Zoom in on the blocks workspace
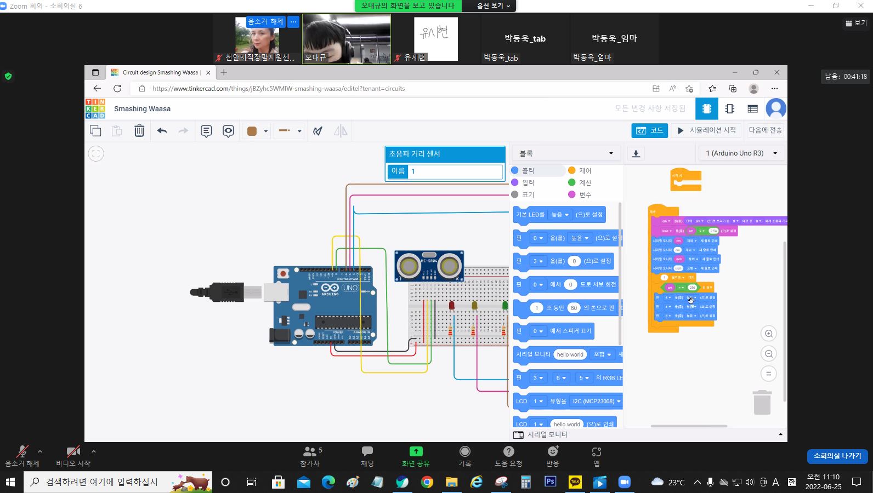 [x=769, y=334]
